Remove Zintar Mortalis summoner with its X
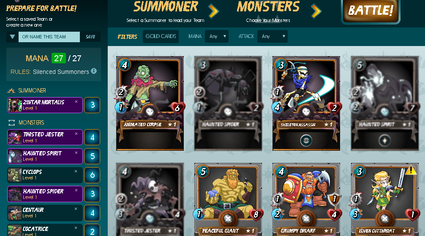This screenshot has width=425, height=236. [x=76, y=102]
